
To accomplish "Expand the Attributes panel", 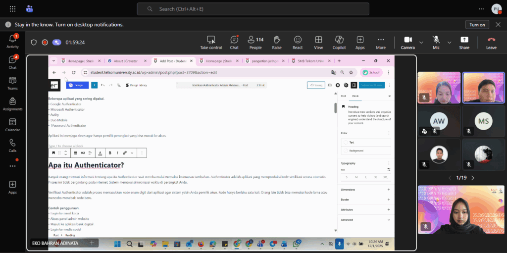I will 366,209.
